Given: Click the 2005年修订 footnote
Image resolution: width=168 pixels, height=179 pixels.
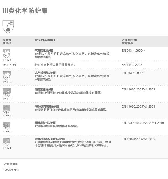Looking at the screenshot, I should pos(11,170).
